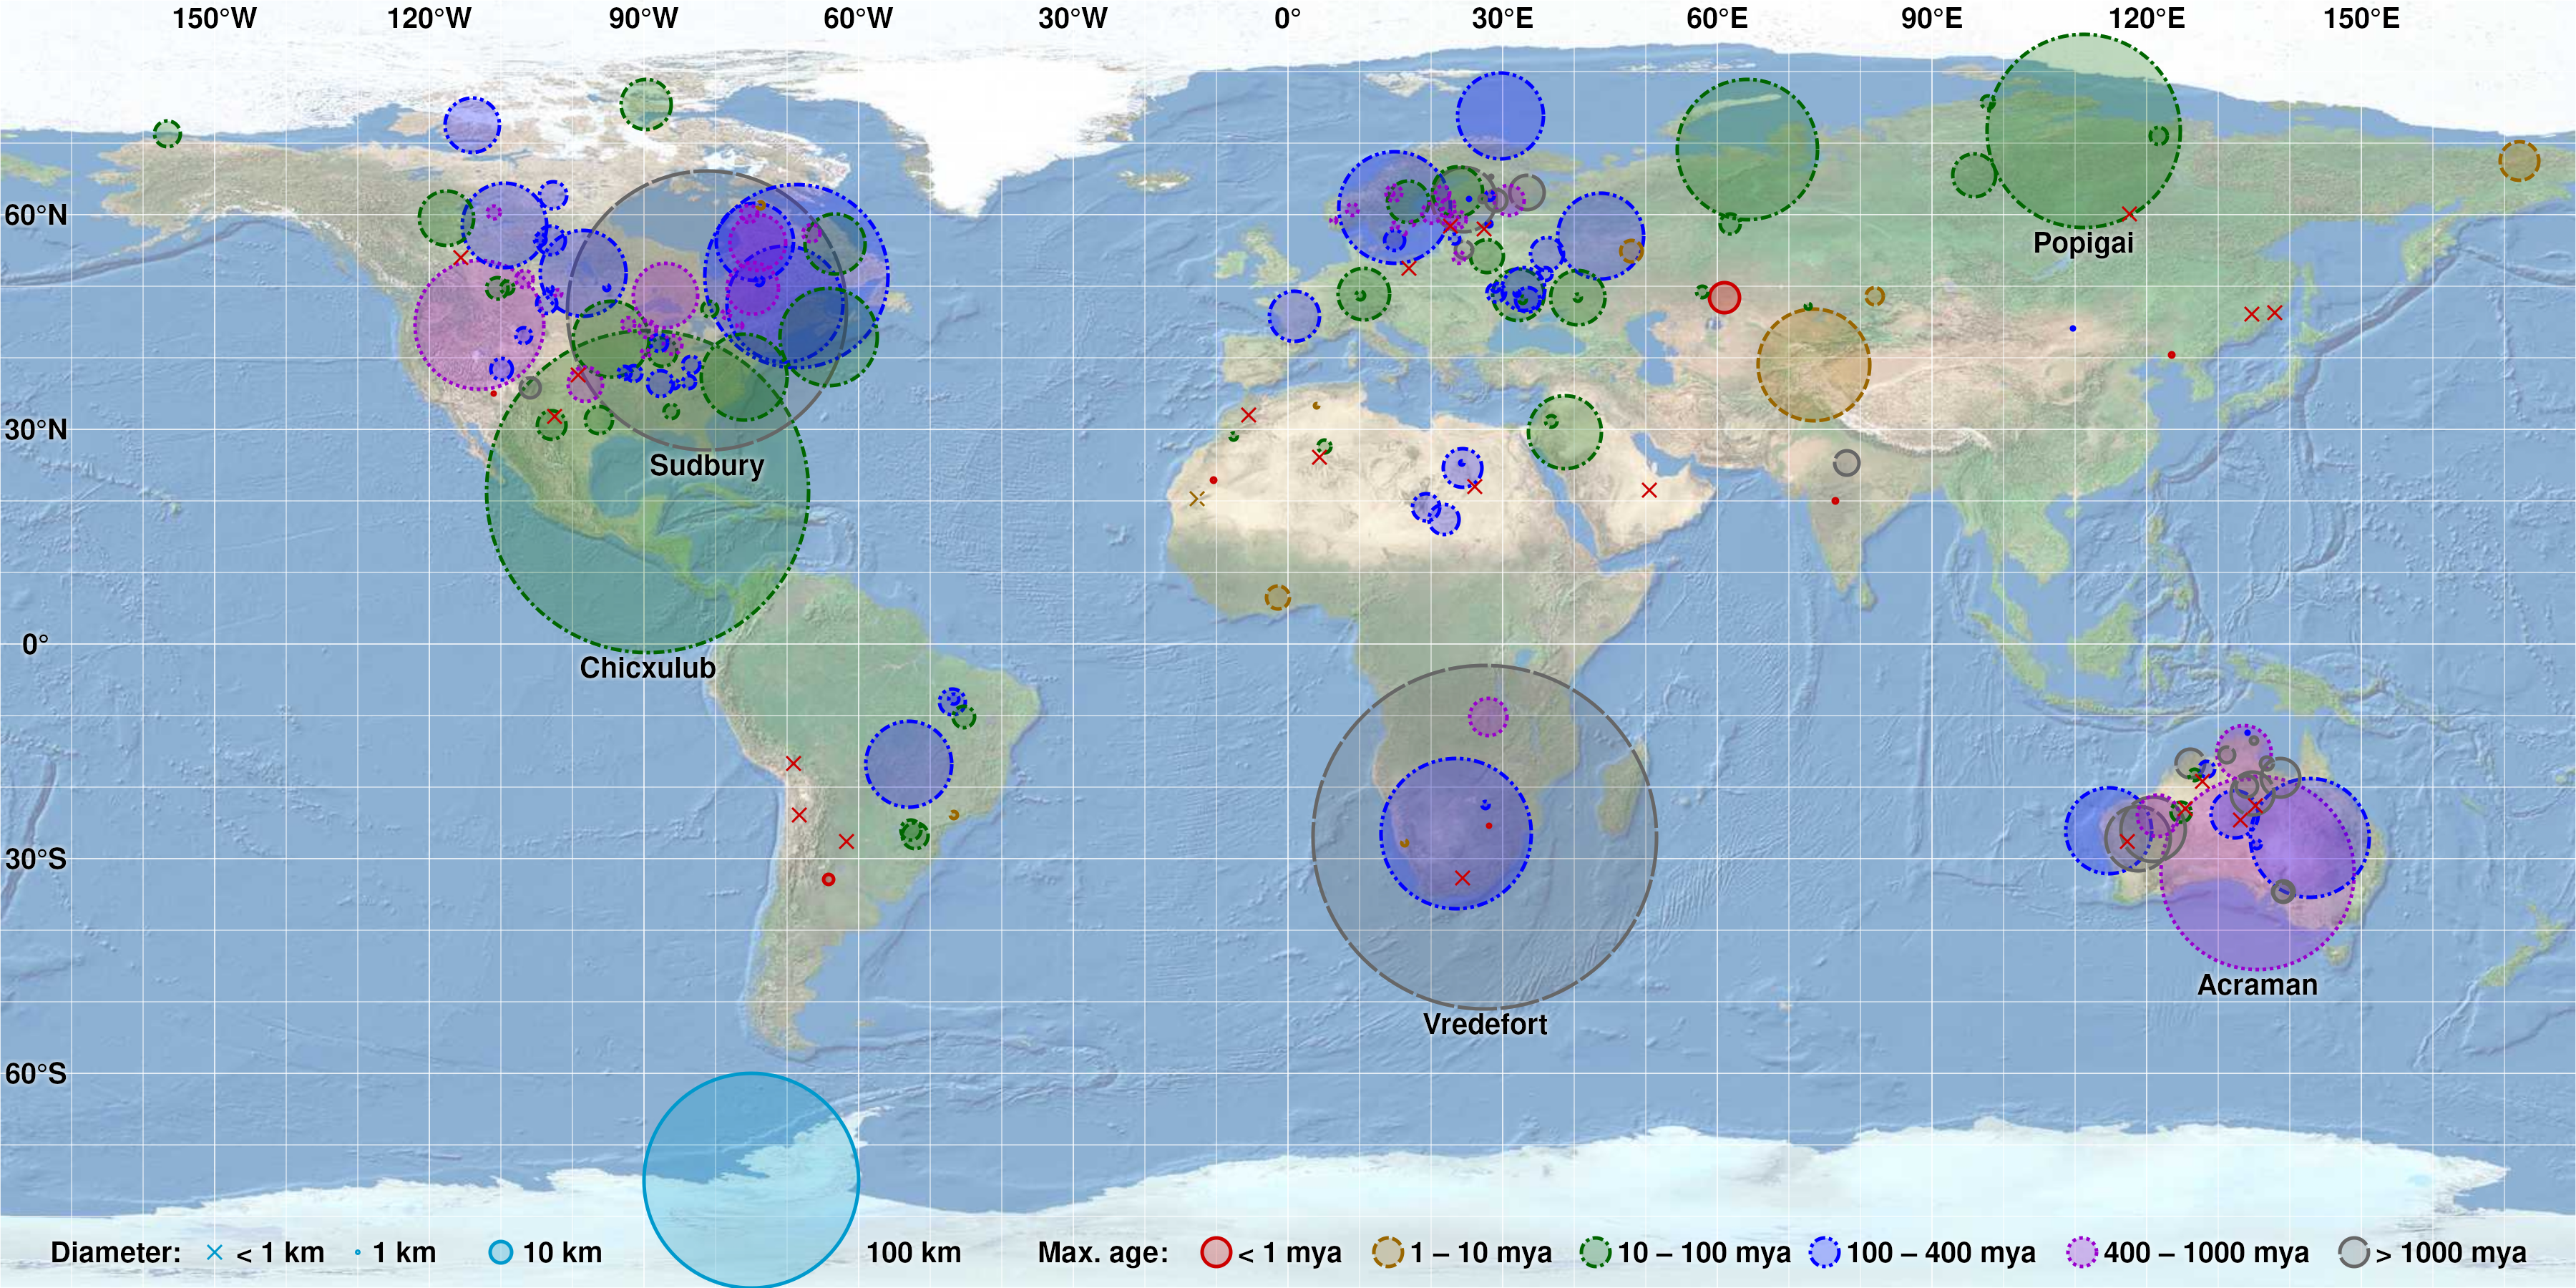
Task: Click the '90°E' longitude label
Action: pos(1932,18)
